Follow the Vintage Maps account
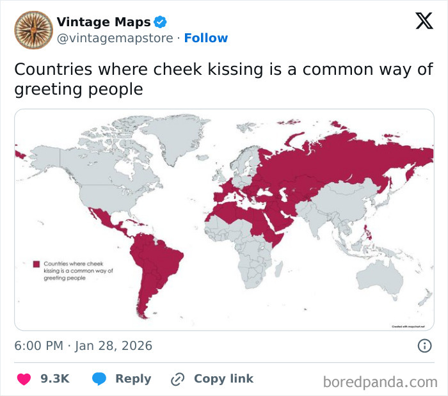The image size is (448, 396). (x=205, y=38)
